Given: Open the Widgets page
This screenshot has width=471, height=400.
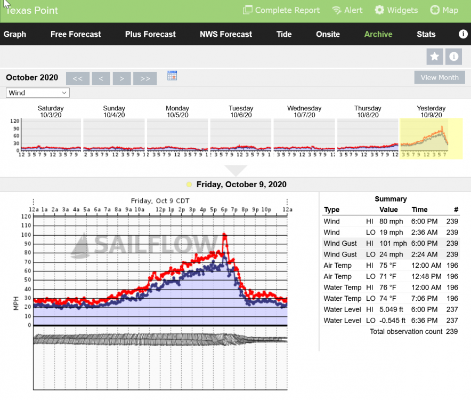Looking at the screenshot, I should (396, 10).
